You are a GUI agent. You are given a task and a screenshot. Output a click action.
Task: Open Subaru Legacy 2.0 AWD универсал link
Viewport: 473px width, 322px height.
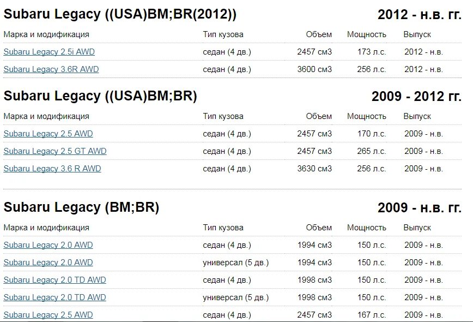coord(48,263)
